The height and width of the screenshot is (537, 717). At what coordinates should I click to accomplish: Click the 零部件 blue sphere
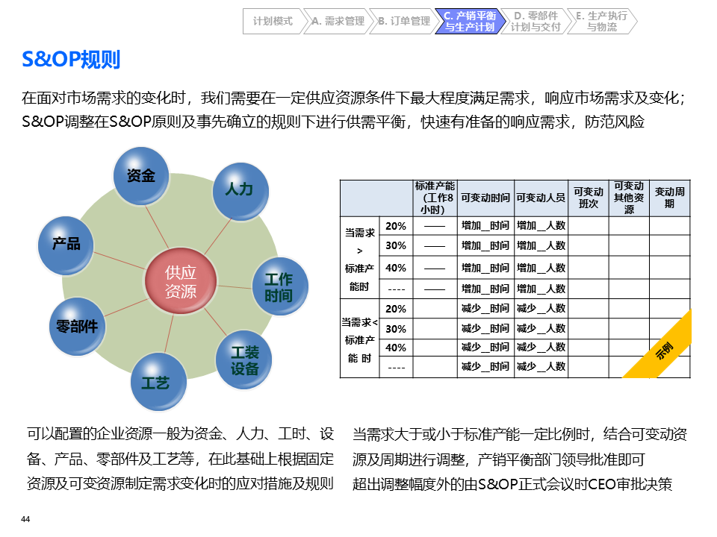pos(77,326)
